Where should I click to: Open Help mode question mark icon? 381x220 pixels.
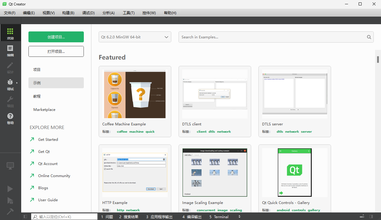(x=10, y=116)
